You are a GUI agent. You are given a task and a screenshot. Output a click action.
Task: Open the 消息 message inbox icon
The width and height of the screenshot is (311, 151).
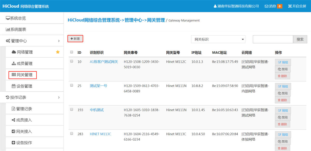pyautogui.click(x=266, y=6)
